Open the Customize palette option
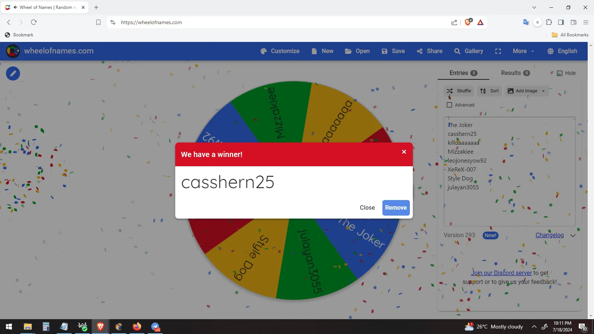This screenshot has height=334, width=594. point(280,51)
